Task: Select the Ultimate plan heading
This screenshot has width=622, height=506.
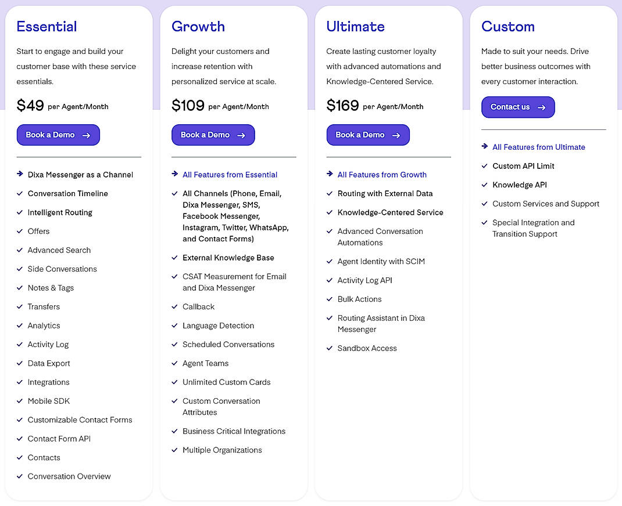Action: pyautogui.click(x=355, y=27)
